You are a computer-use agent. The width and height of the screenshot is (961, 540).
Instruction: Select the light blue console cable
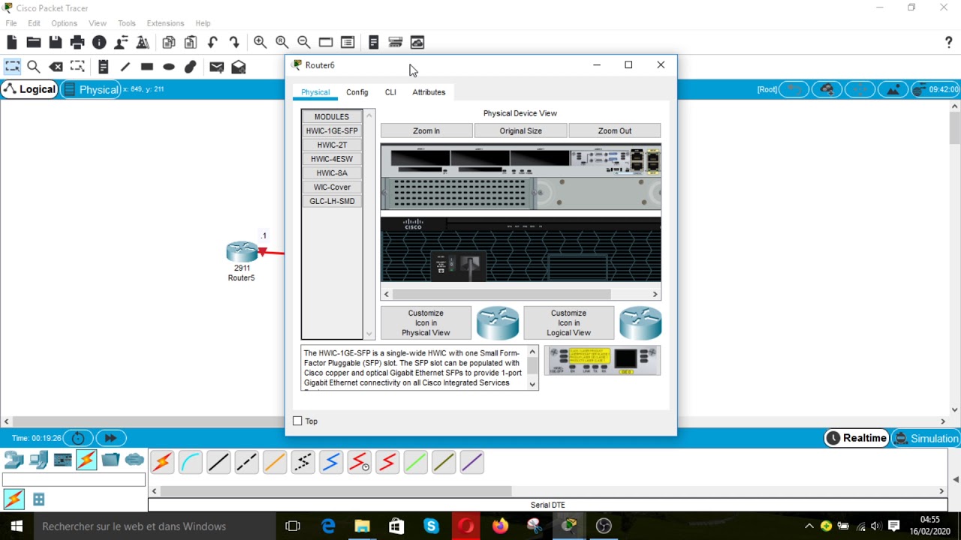tap(190, 462)
